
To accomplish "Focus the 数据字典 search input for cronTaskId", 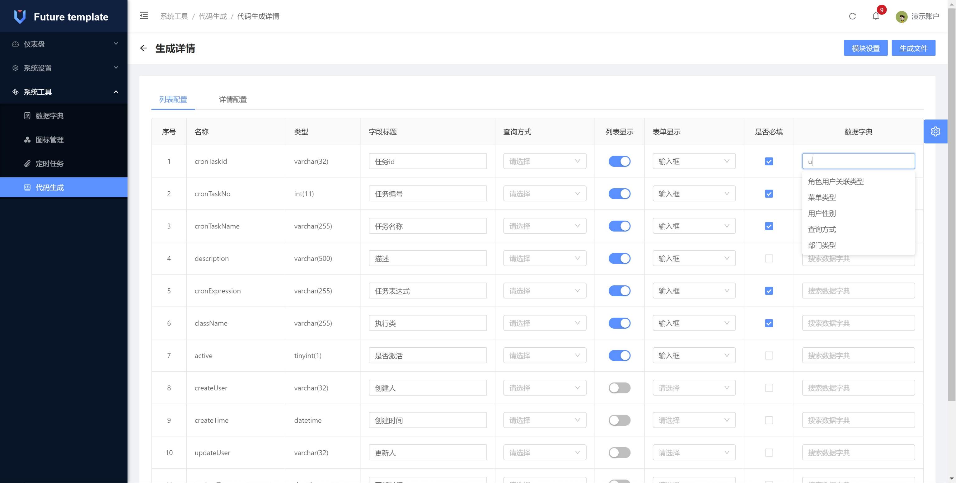I will (858, 161).
